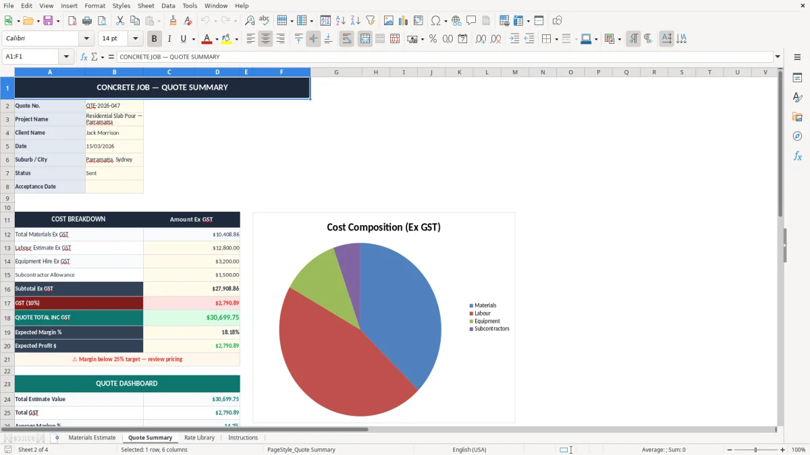
Task: Open the Sidebar Navigator panel
Action: click(x=797, y=136)
